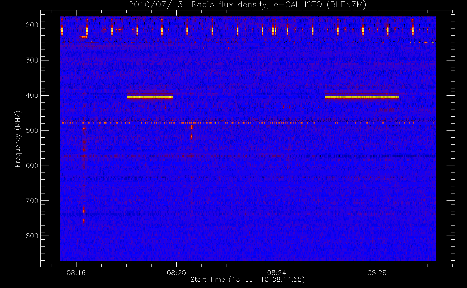Click the 08:16 time tick label
Image resolution: width=467 pixels, height=288 pixels.
pos(76,273)
